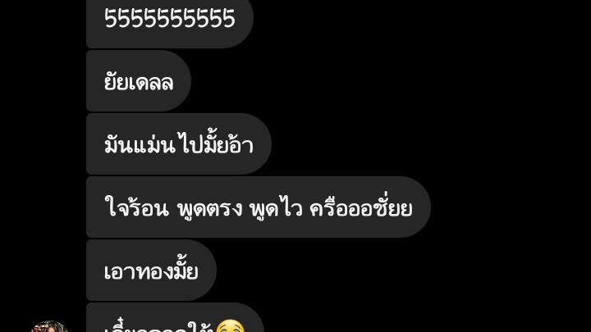Click the partly cut-off text beside the crying emoji
591x332 pixels.
(x=159, y=327)
